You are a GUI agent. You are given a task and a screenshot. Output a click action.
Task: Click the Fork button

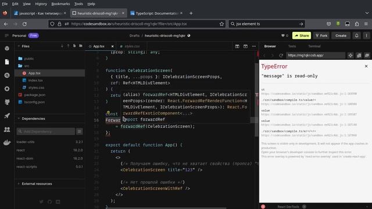coord(321,35)
